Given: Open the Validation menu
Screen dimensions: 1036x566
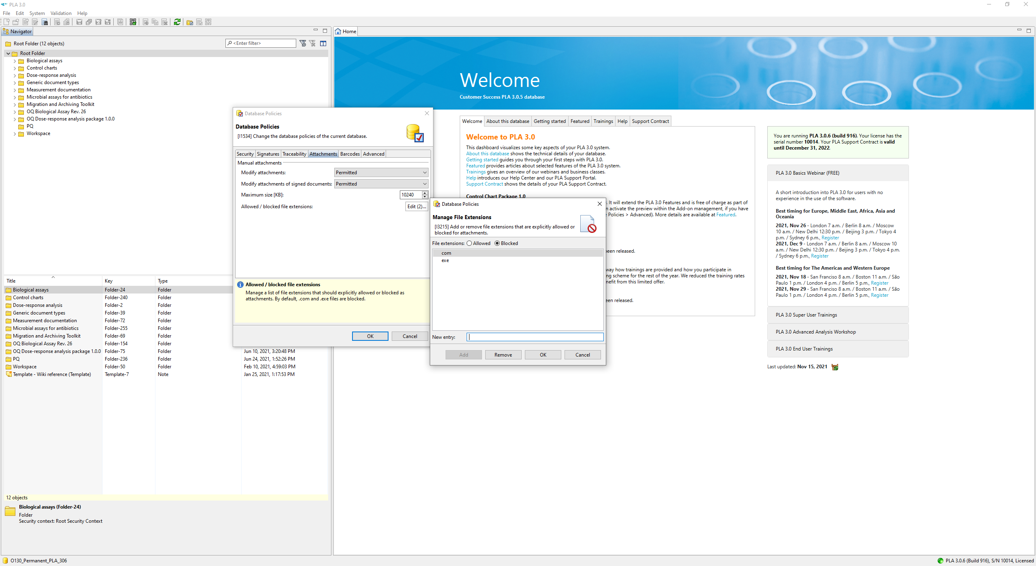Looking at the screenshot, I should coord(61,13).
